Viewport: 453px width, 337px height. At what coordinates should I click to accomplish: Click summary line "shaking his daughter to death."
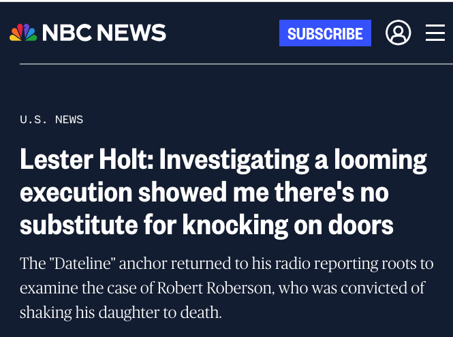tap(121, 312)
